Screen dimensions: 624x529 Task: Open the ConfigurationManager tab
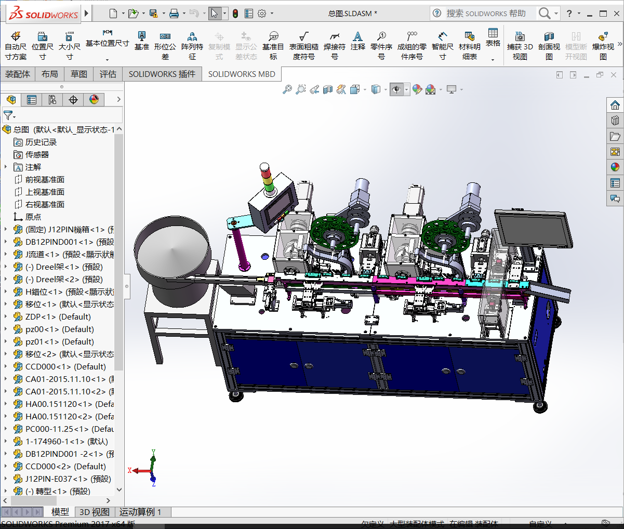point(52,99)
